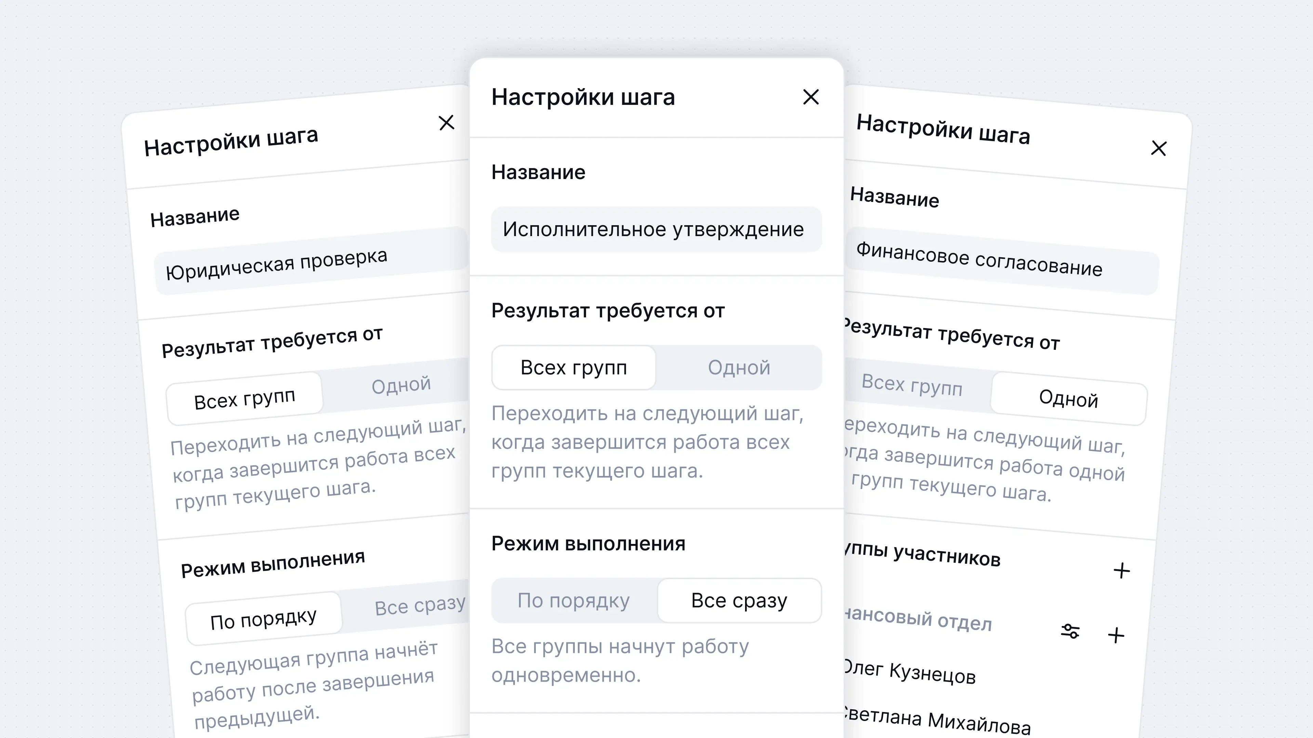
Task: Click Режим выполнения heading in center panel
Action: (x=588, y=544)
